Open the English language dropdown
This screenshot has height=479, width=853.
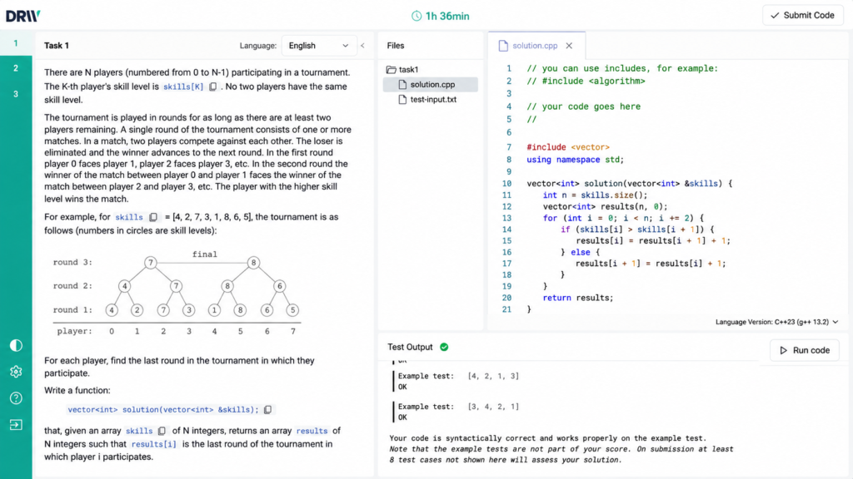tap(318, 46)
